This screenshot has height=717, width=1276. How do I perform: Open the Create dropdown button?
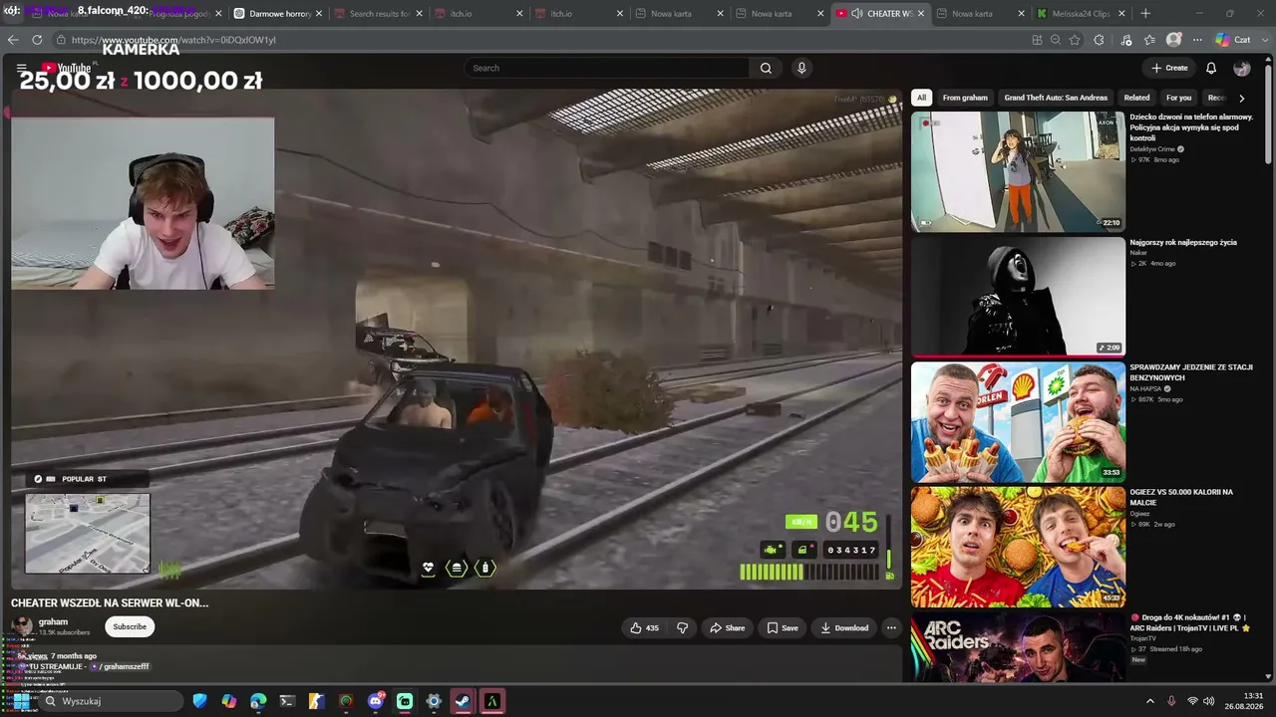[x=1169, y=68]
